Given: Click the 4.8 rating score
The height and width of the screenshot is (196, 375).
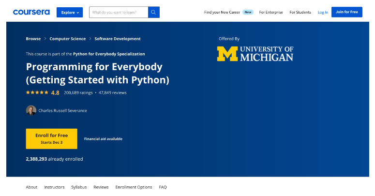Looking at the screenshot, I should (55, 93).
